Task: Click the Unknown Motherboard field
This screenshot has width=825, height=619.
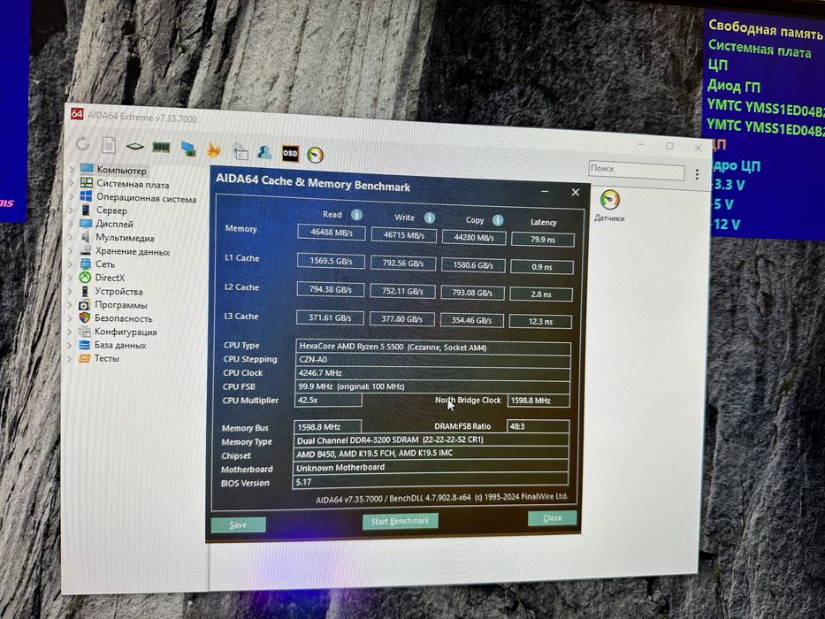Action: point(430,468)
